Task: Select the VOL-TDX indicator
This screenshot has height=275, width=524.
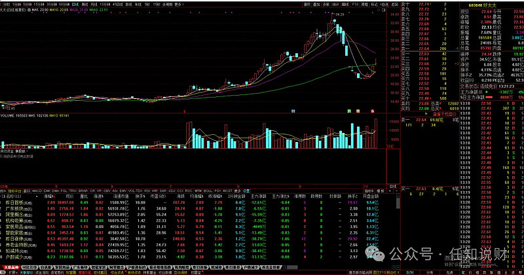Action: (136, 191)
